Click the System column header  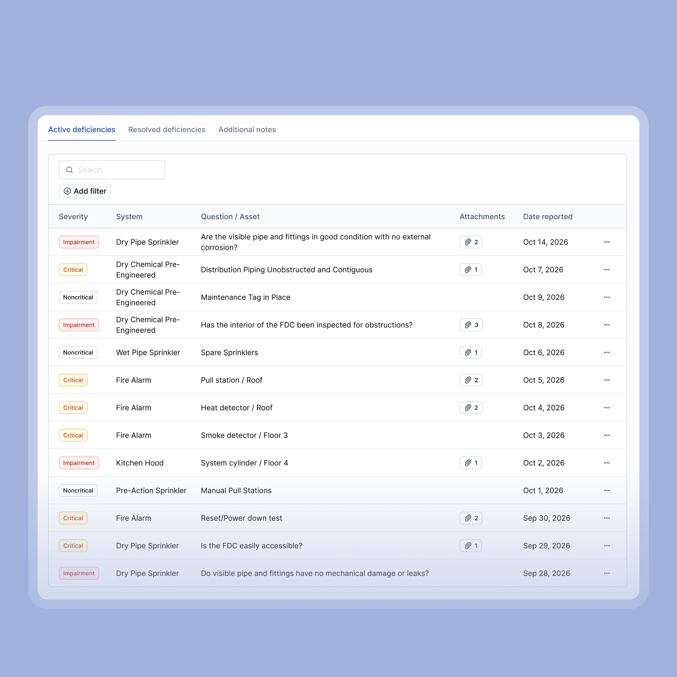pos(129,217)
